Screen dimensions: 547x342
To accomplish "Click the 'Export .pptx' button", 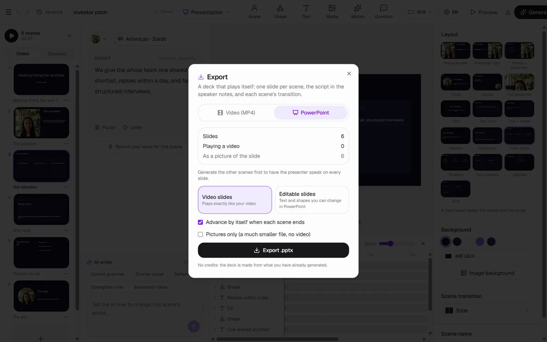I will pyautogui.click(x=273, y=250).
